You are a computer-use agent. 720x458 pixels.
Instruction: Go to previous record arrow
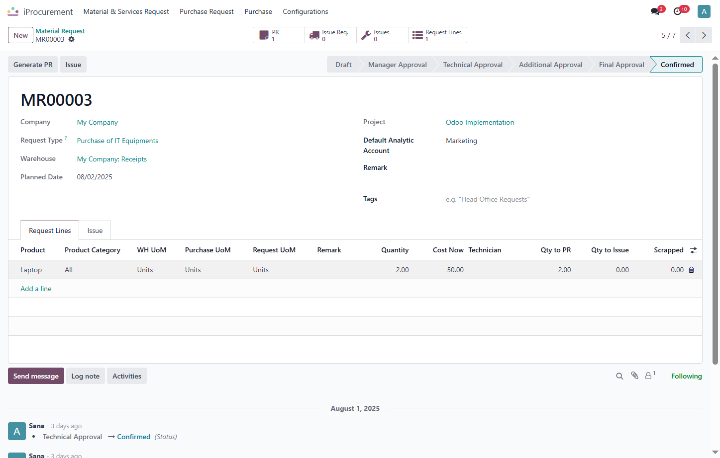(x=688, y=35)
